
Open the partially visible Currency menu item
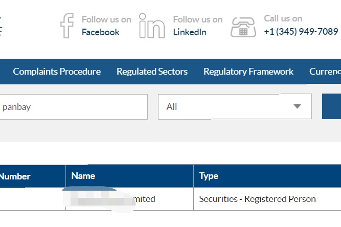[325, 72]
